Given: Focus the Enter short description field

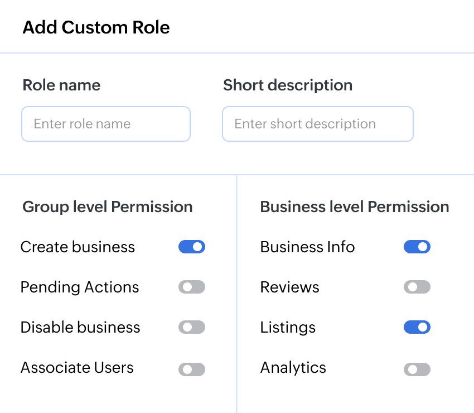Looking at the screenshot, I should click(x=318, y=124).
